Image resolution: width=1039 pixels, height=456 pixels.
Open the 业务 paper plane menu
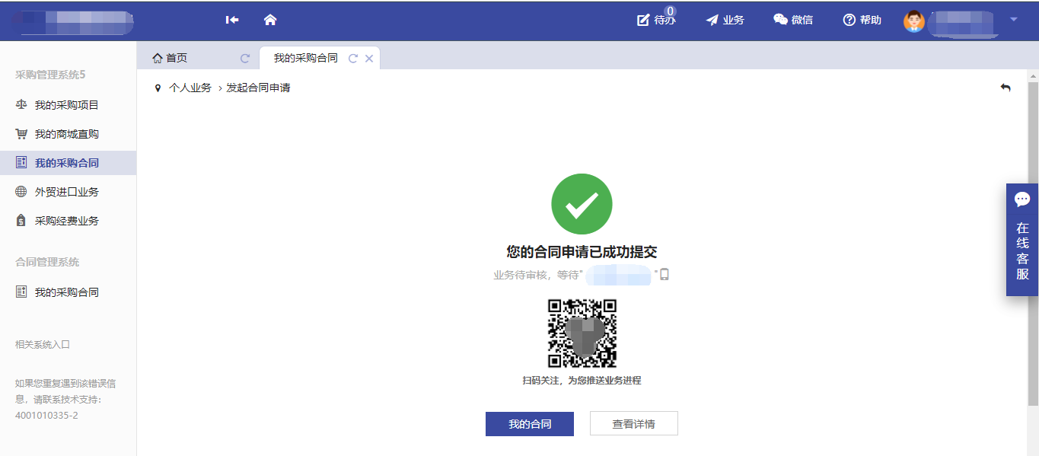(x=724, y=20)
